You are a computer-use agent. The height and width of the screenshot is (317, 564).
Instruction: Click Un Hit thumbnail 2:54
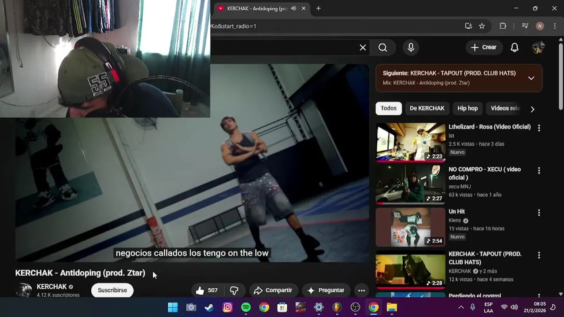click(411, 227)
